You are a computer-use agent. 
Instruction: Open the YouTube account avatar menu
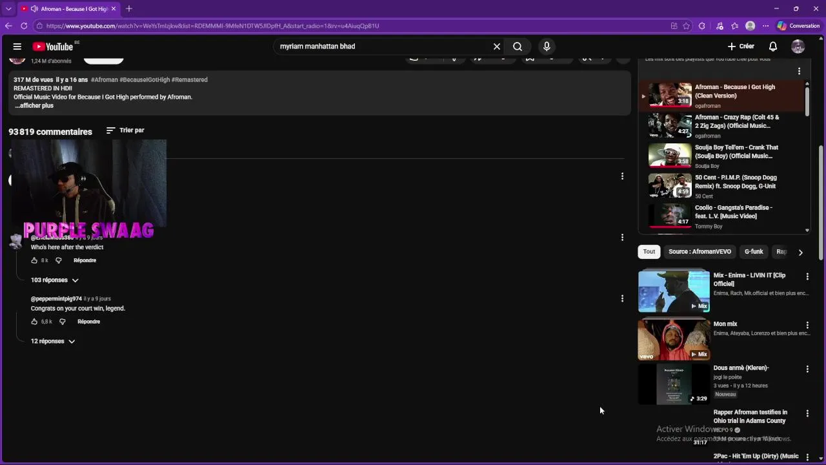tap(798, 46)
